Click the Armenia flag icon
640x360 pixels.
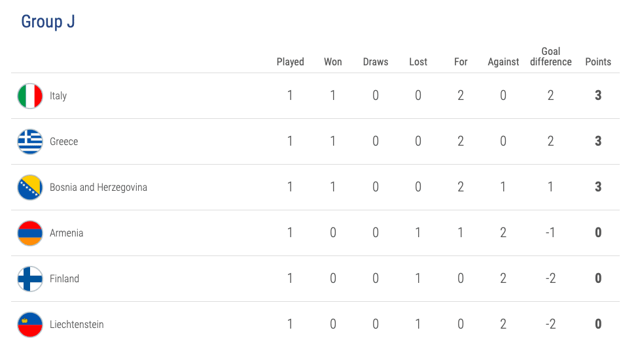point(30,233)
